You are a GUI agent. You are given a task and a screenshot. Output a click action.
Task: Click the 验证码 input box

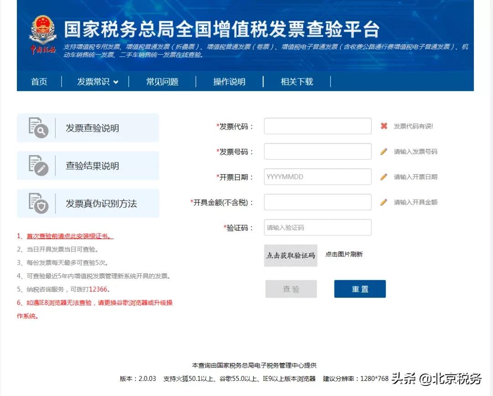point(317,227)
